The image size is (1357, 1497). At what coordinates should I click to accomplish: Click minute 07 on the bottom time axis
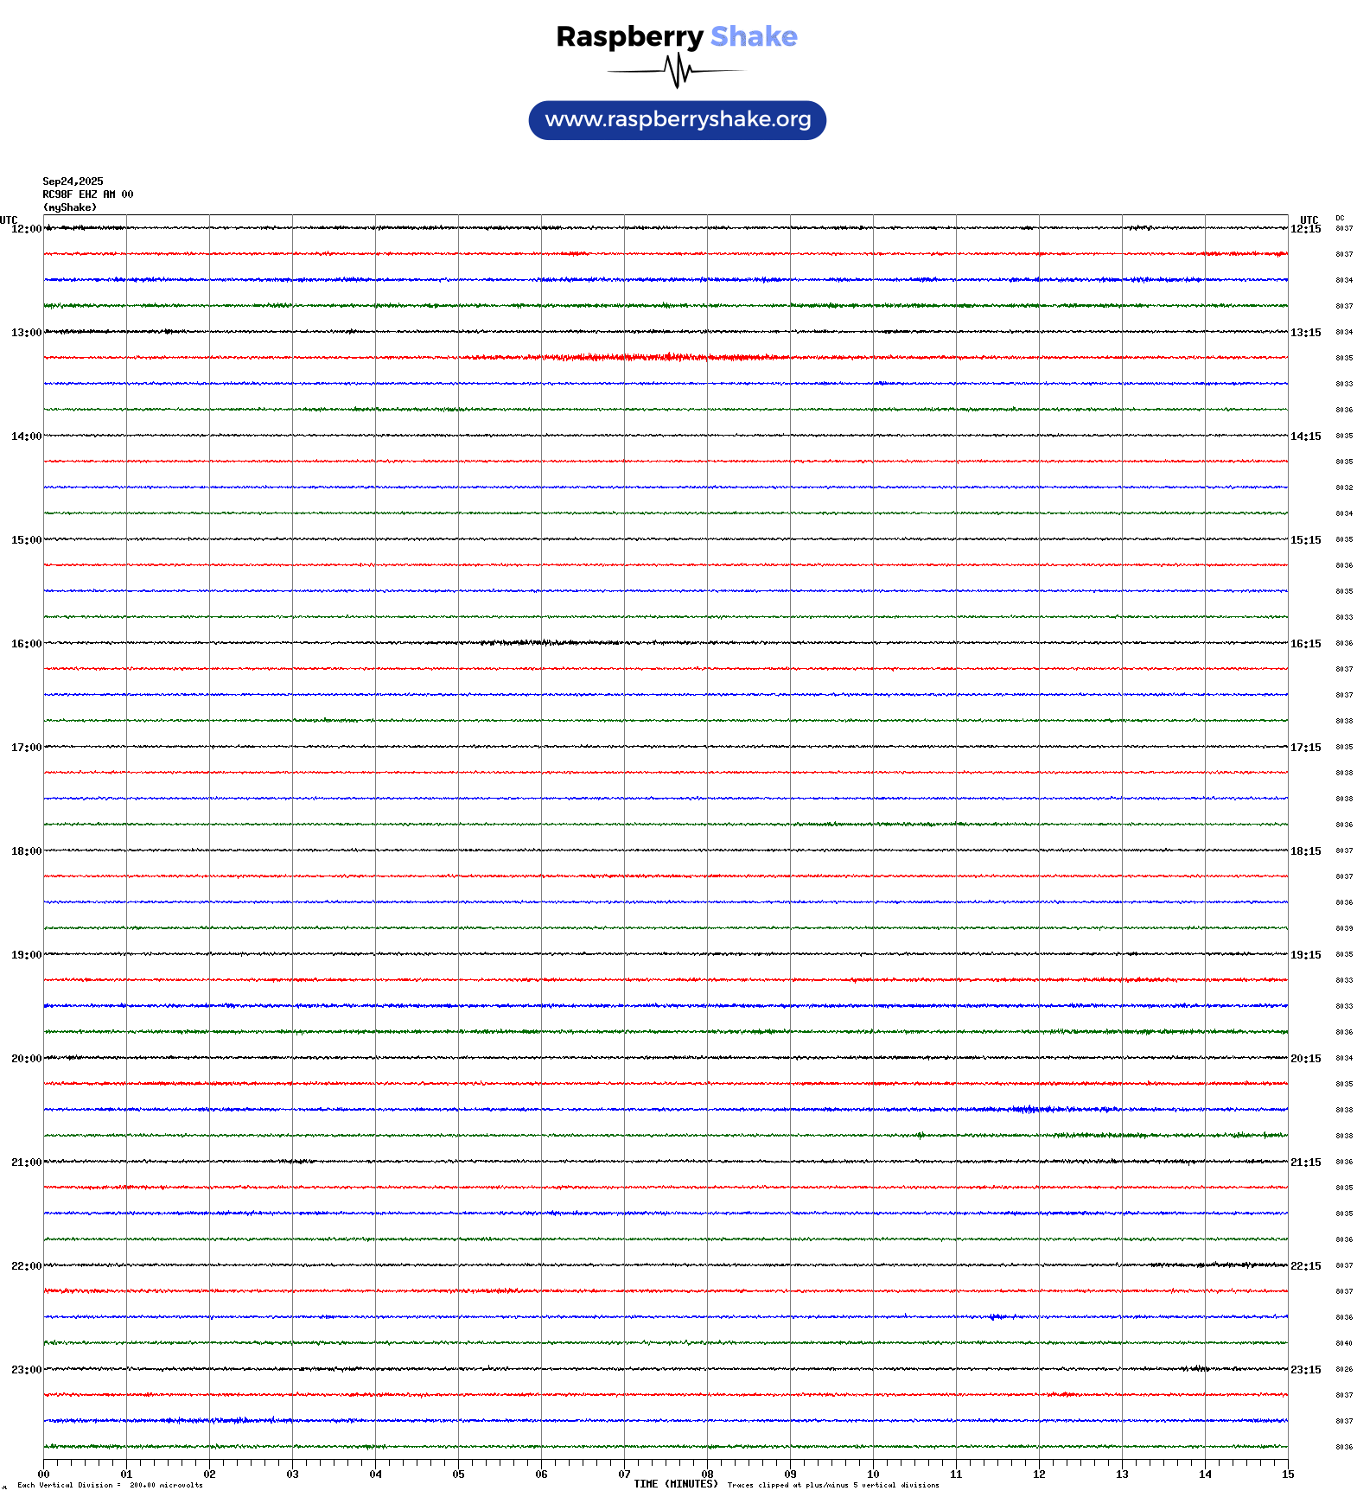(x=624, y=1475)
